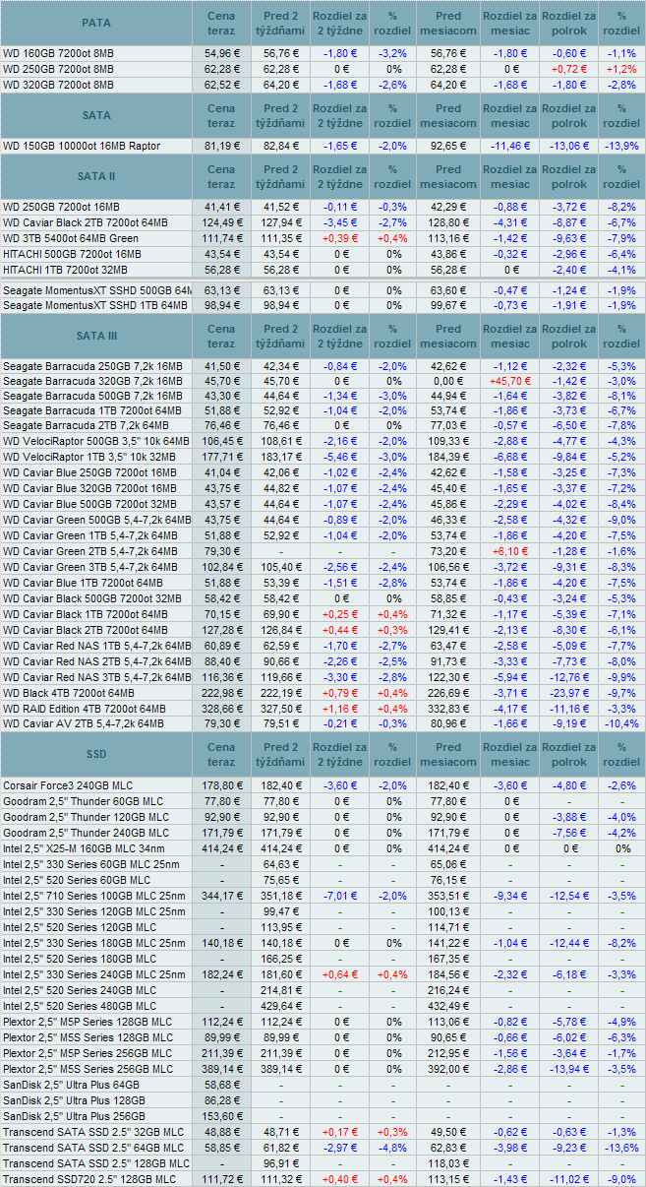Select HITACHI 500GB 7200ot 16MB row name

pos(72,254)
